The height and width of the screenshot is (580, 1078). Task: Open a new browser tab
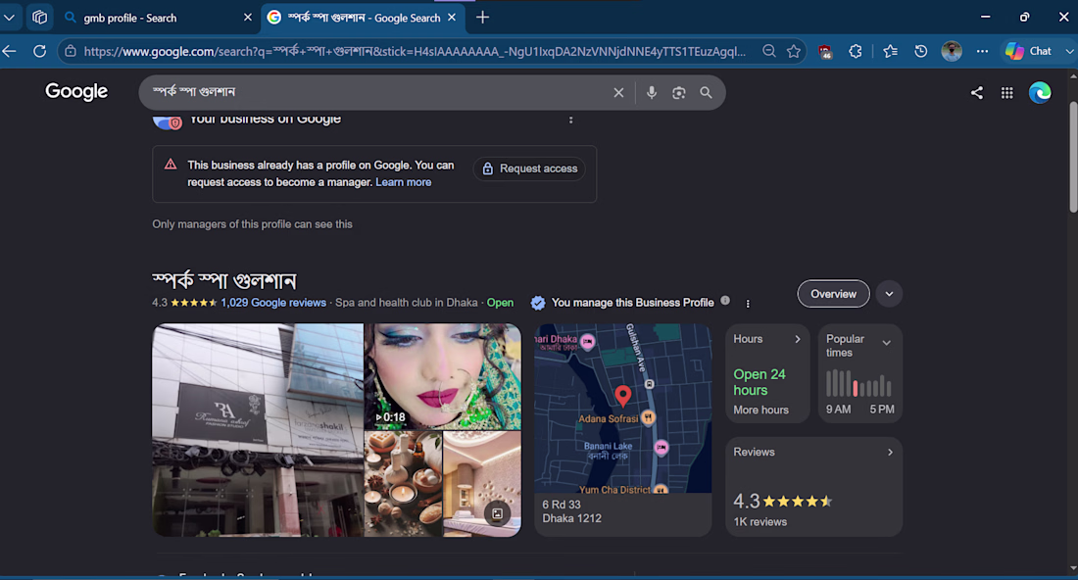[482, 18]
